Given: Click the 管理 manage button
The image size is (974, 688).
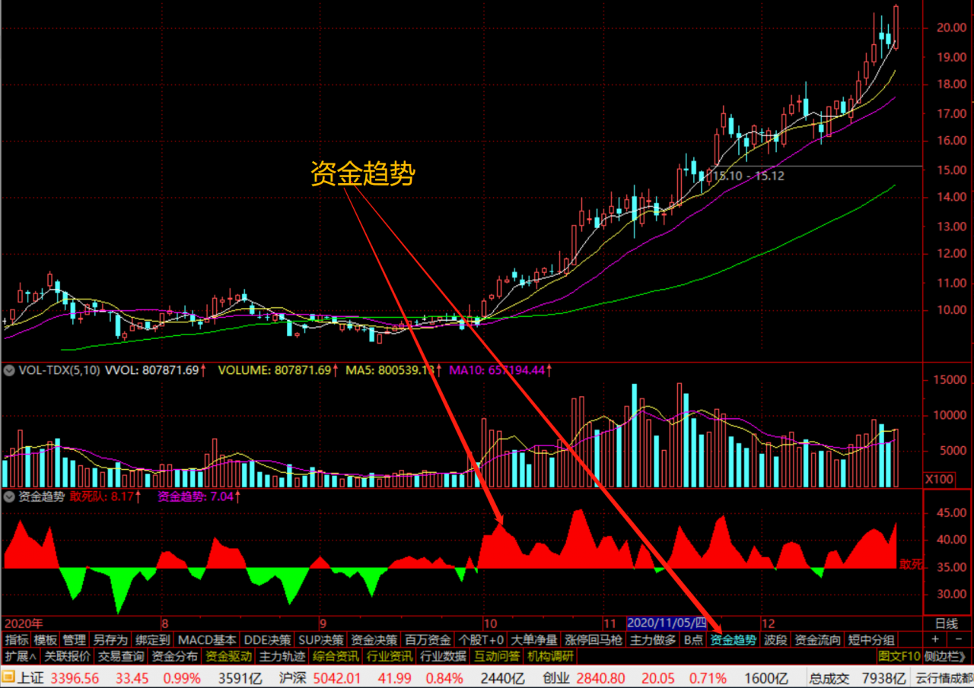Looking at the screenshot, I should point(74,640).
